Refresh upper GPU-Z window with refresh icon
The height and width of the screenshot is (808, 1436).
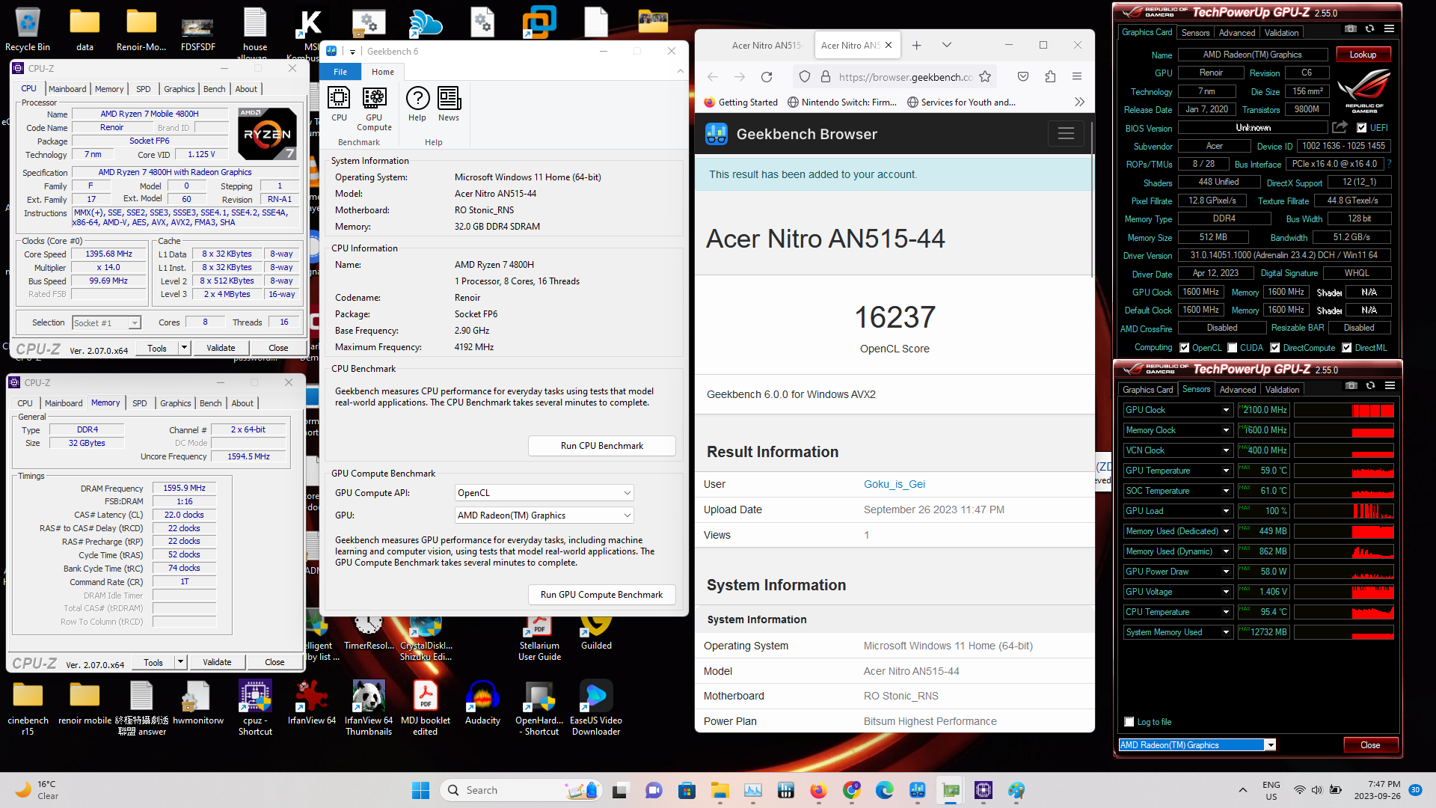click(x=1369, y=29)
